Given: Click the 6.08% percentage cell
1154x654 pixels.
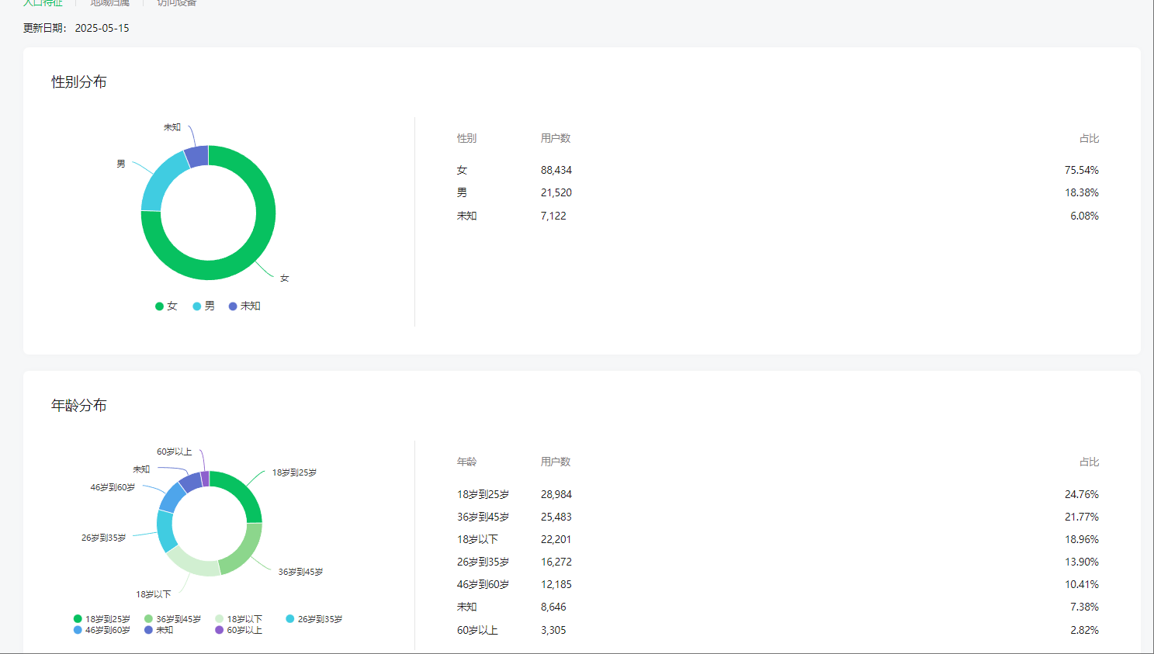Looking at the screenshot, I should [1084, 216].
